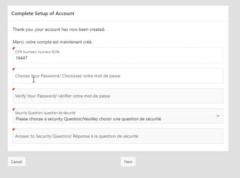Click red required marker on CIPR Number field
240x178 pixels.
tap(14, 49)
